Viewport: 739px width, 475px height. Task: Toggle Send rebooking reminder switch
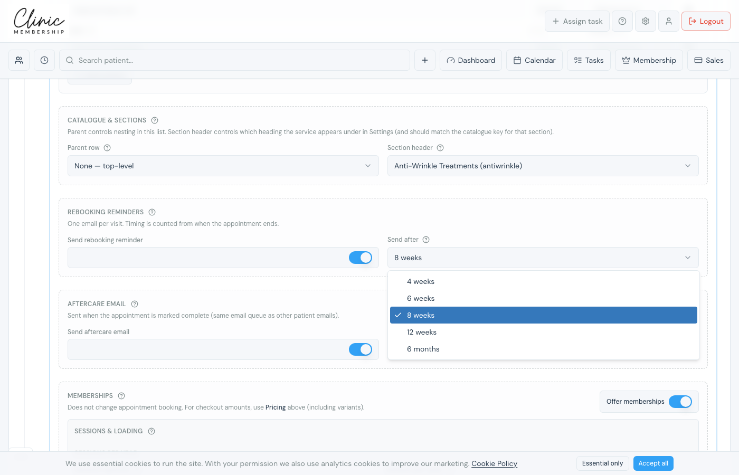point(361,258)
